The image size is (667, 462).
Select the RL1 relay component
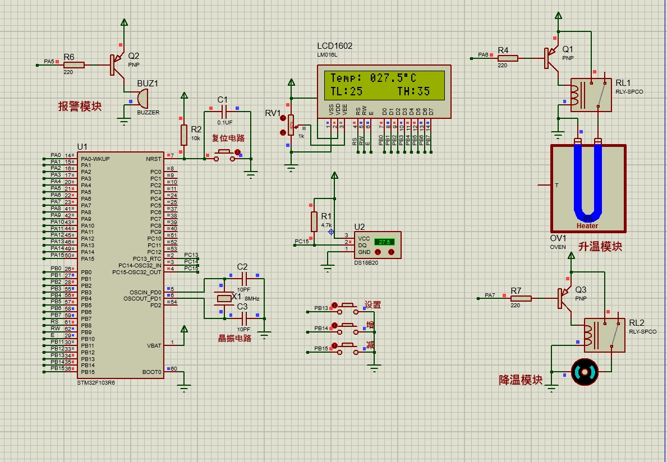591,95
